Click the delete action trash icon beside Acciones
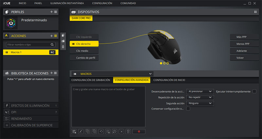Image resolution: width=262 pixels, height=139 pixels. click(63, 47)
